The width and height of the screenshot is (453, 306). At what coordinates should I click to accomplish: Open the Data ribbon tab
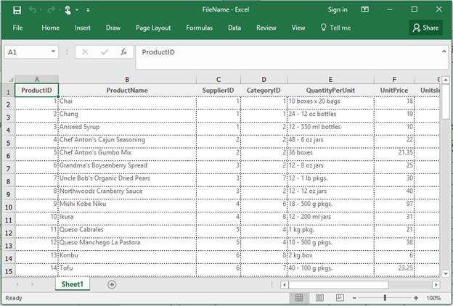click(x=234, y=28)
